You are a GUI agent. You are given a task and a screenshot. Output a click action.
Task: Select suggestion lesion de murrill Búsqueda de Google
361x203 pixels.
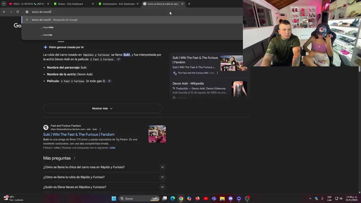(x=132, y=20)
